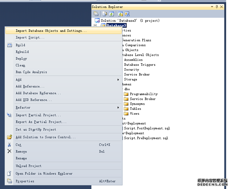Screen dimensions: 231x189
Task: Choose Open Folder in Windows Explorer
Action: pos(44,174)
